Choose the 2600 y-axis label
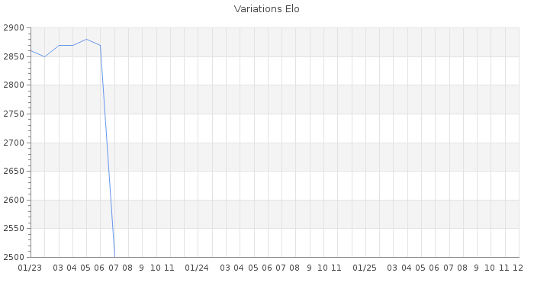 tap(14, 200)
